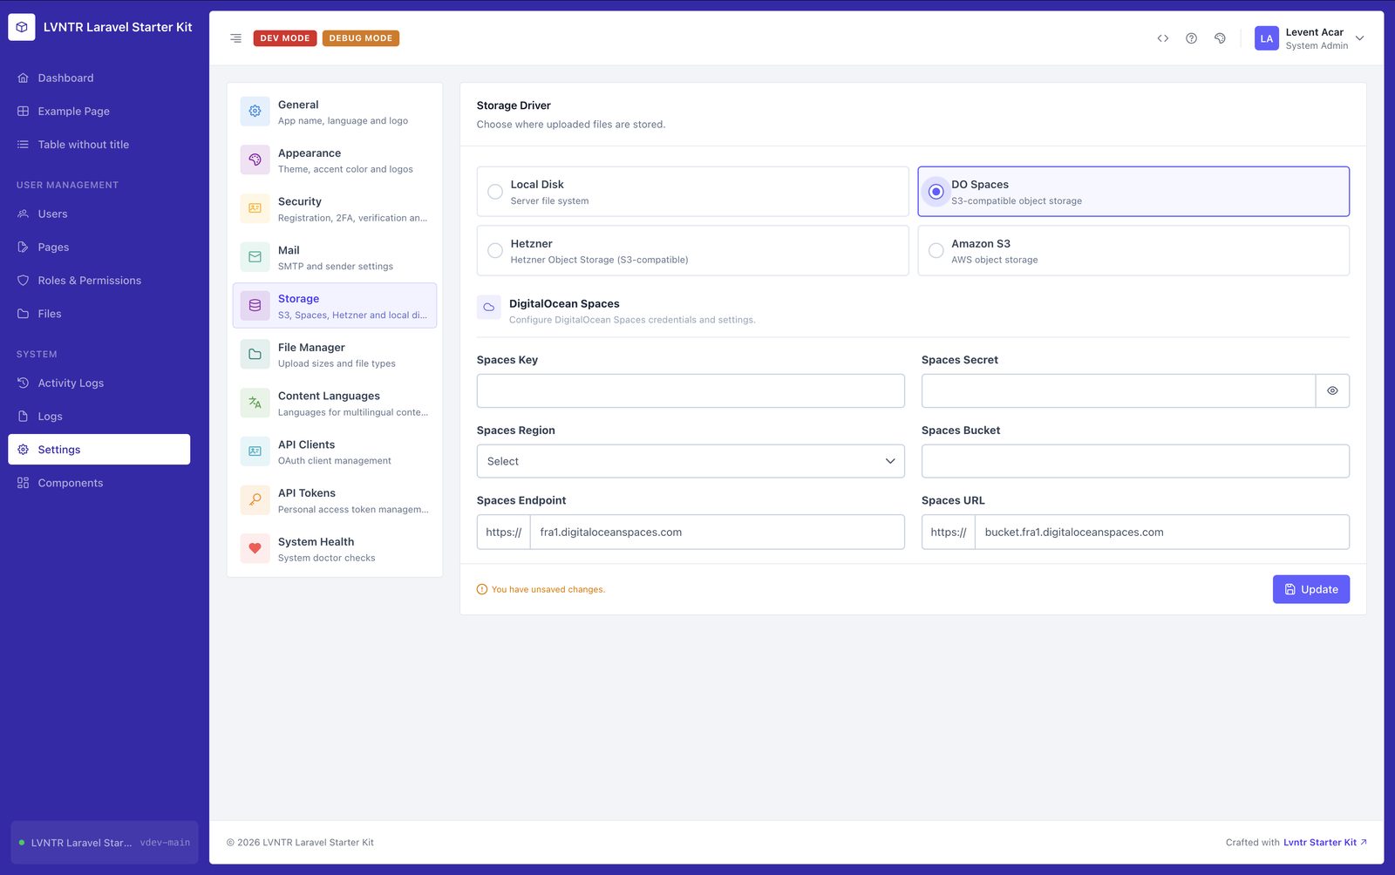
Task: Click the DEV MODE badge
Action: tap(285, 38)
